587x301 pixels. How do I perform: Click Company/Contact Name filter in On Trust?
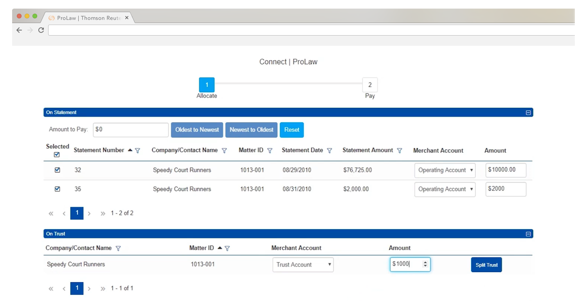[118, 248]
